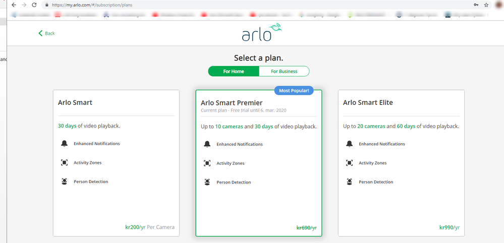Click 'Current plan - Free trial until 6. mar. 2020'

coord(244,110)
